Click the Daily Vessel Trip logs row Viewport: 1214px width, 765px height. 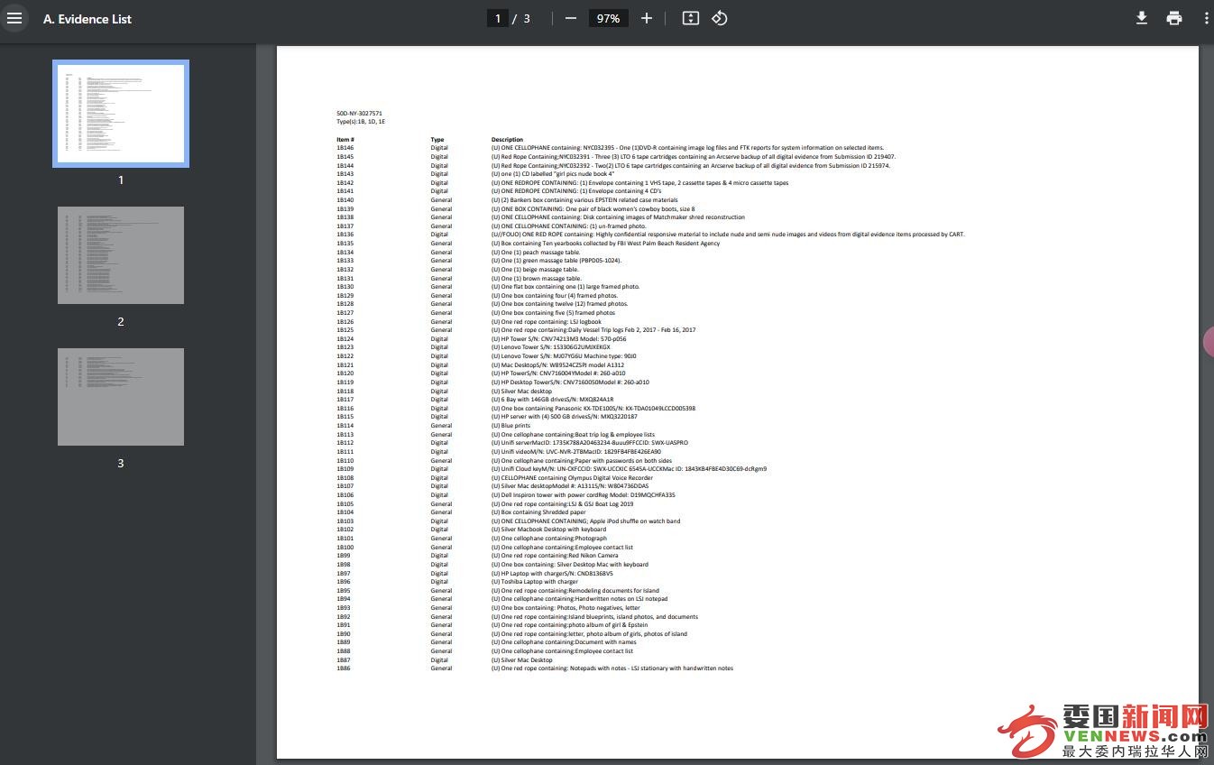click(593, 330)
